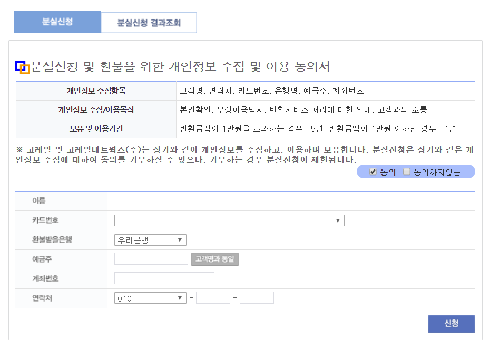490x351 pixels.
Task: Click the 계좌번호 input field
Action: [164, 278]
